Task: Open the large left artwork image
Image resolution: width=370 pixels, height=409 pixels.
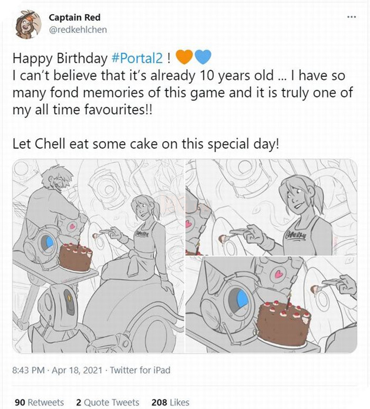Action: pos(97,256)
